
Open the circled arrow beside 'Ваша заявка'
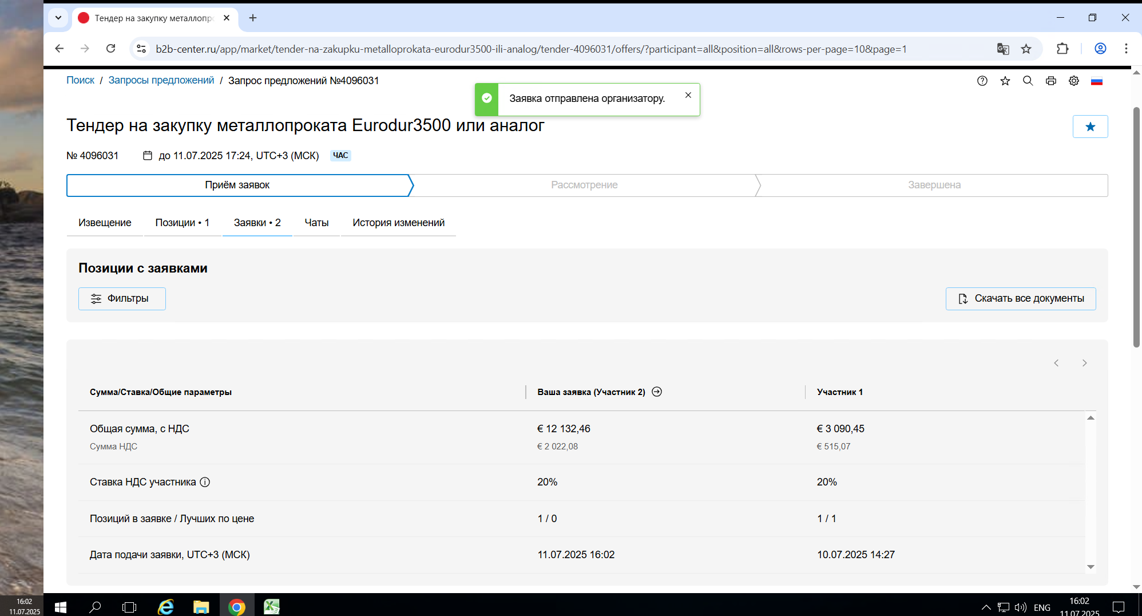pyautogui.click(x=657, y=392)
